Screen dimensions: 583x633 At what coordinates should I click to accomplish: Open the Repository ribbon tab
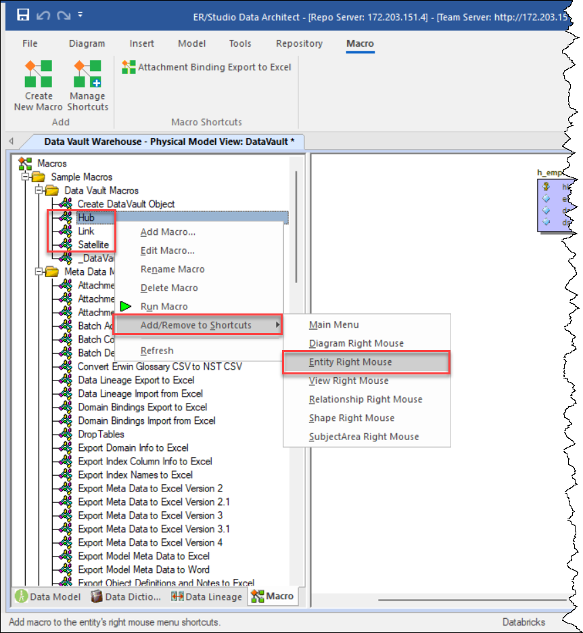click(x=299, y=43)
